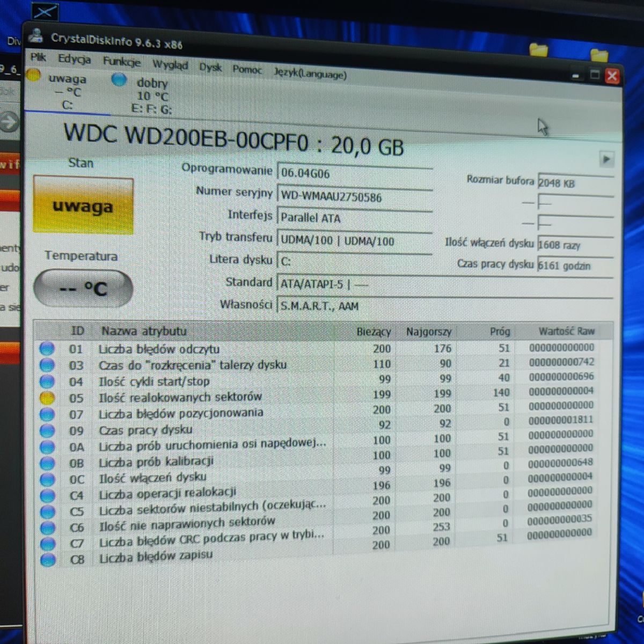Click the Rozmiar bufora field 2048 KB
Image resolution: width=644 pixels, height=644 pixels.
575,183
